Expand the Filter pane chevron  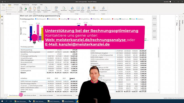pyautogui.click(x=177, y=17)
